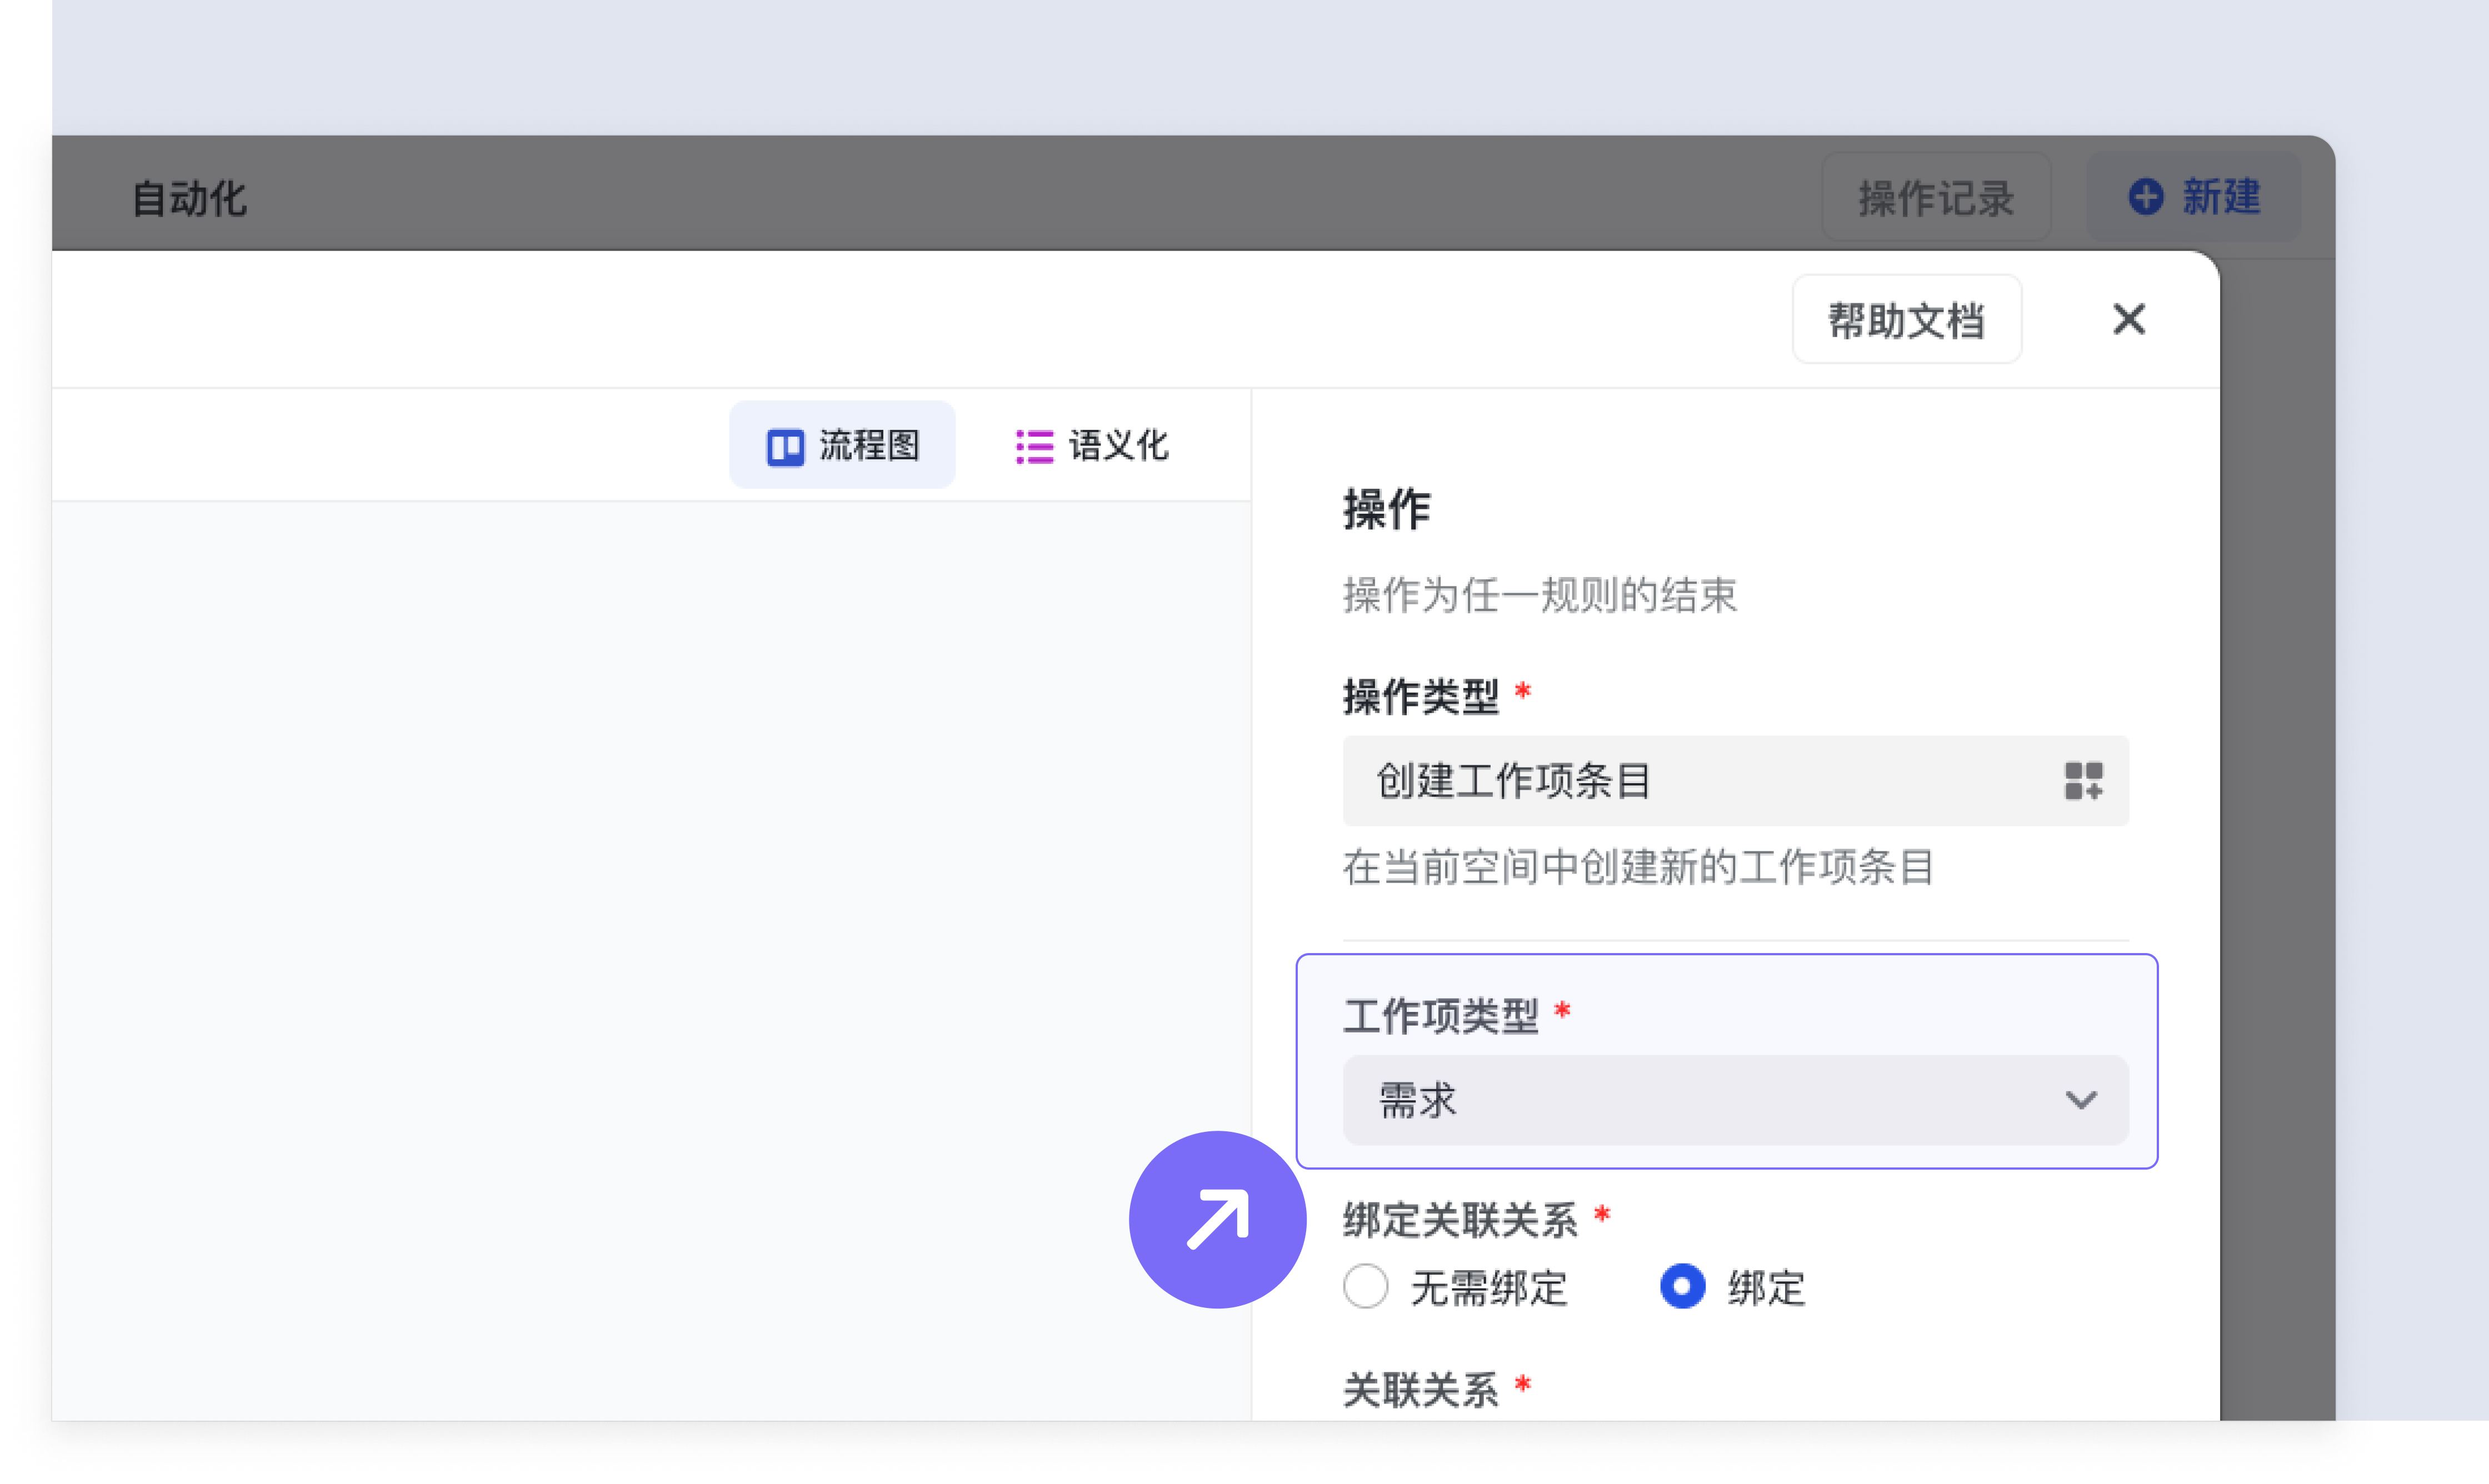Screen dimensions: 2489x1484
Task: Click the 工作项类型 field label
Action: click(1441, 1016)
